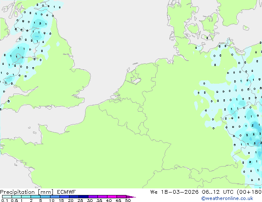
Task: Click the legend label '20'
Action: 71,200
